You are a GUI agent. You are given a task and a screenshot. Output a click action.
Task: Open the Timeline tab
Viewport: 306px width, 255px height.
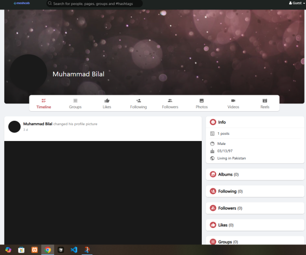tap(43, 103)
